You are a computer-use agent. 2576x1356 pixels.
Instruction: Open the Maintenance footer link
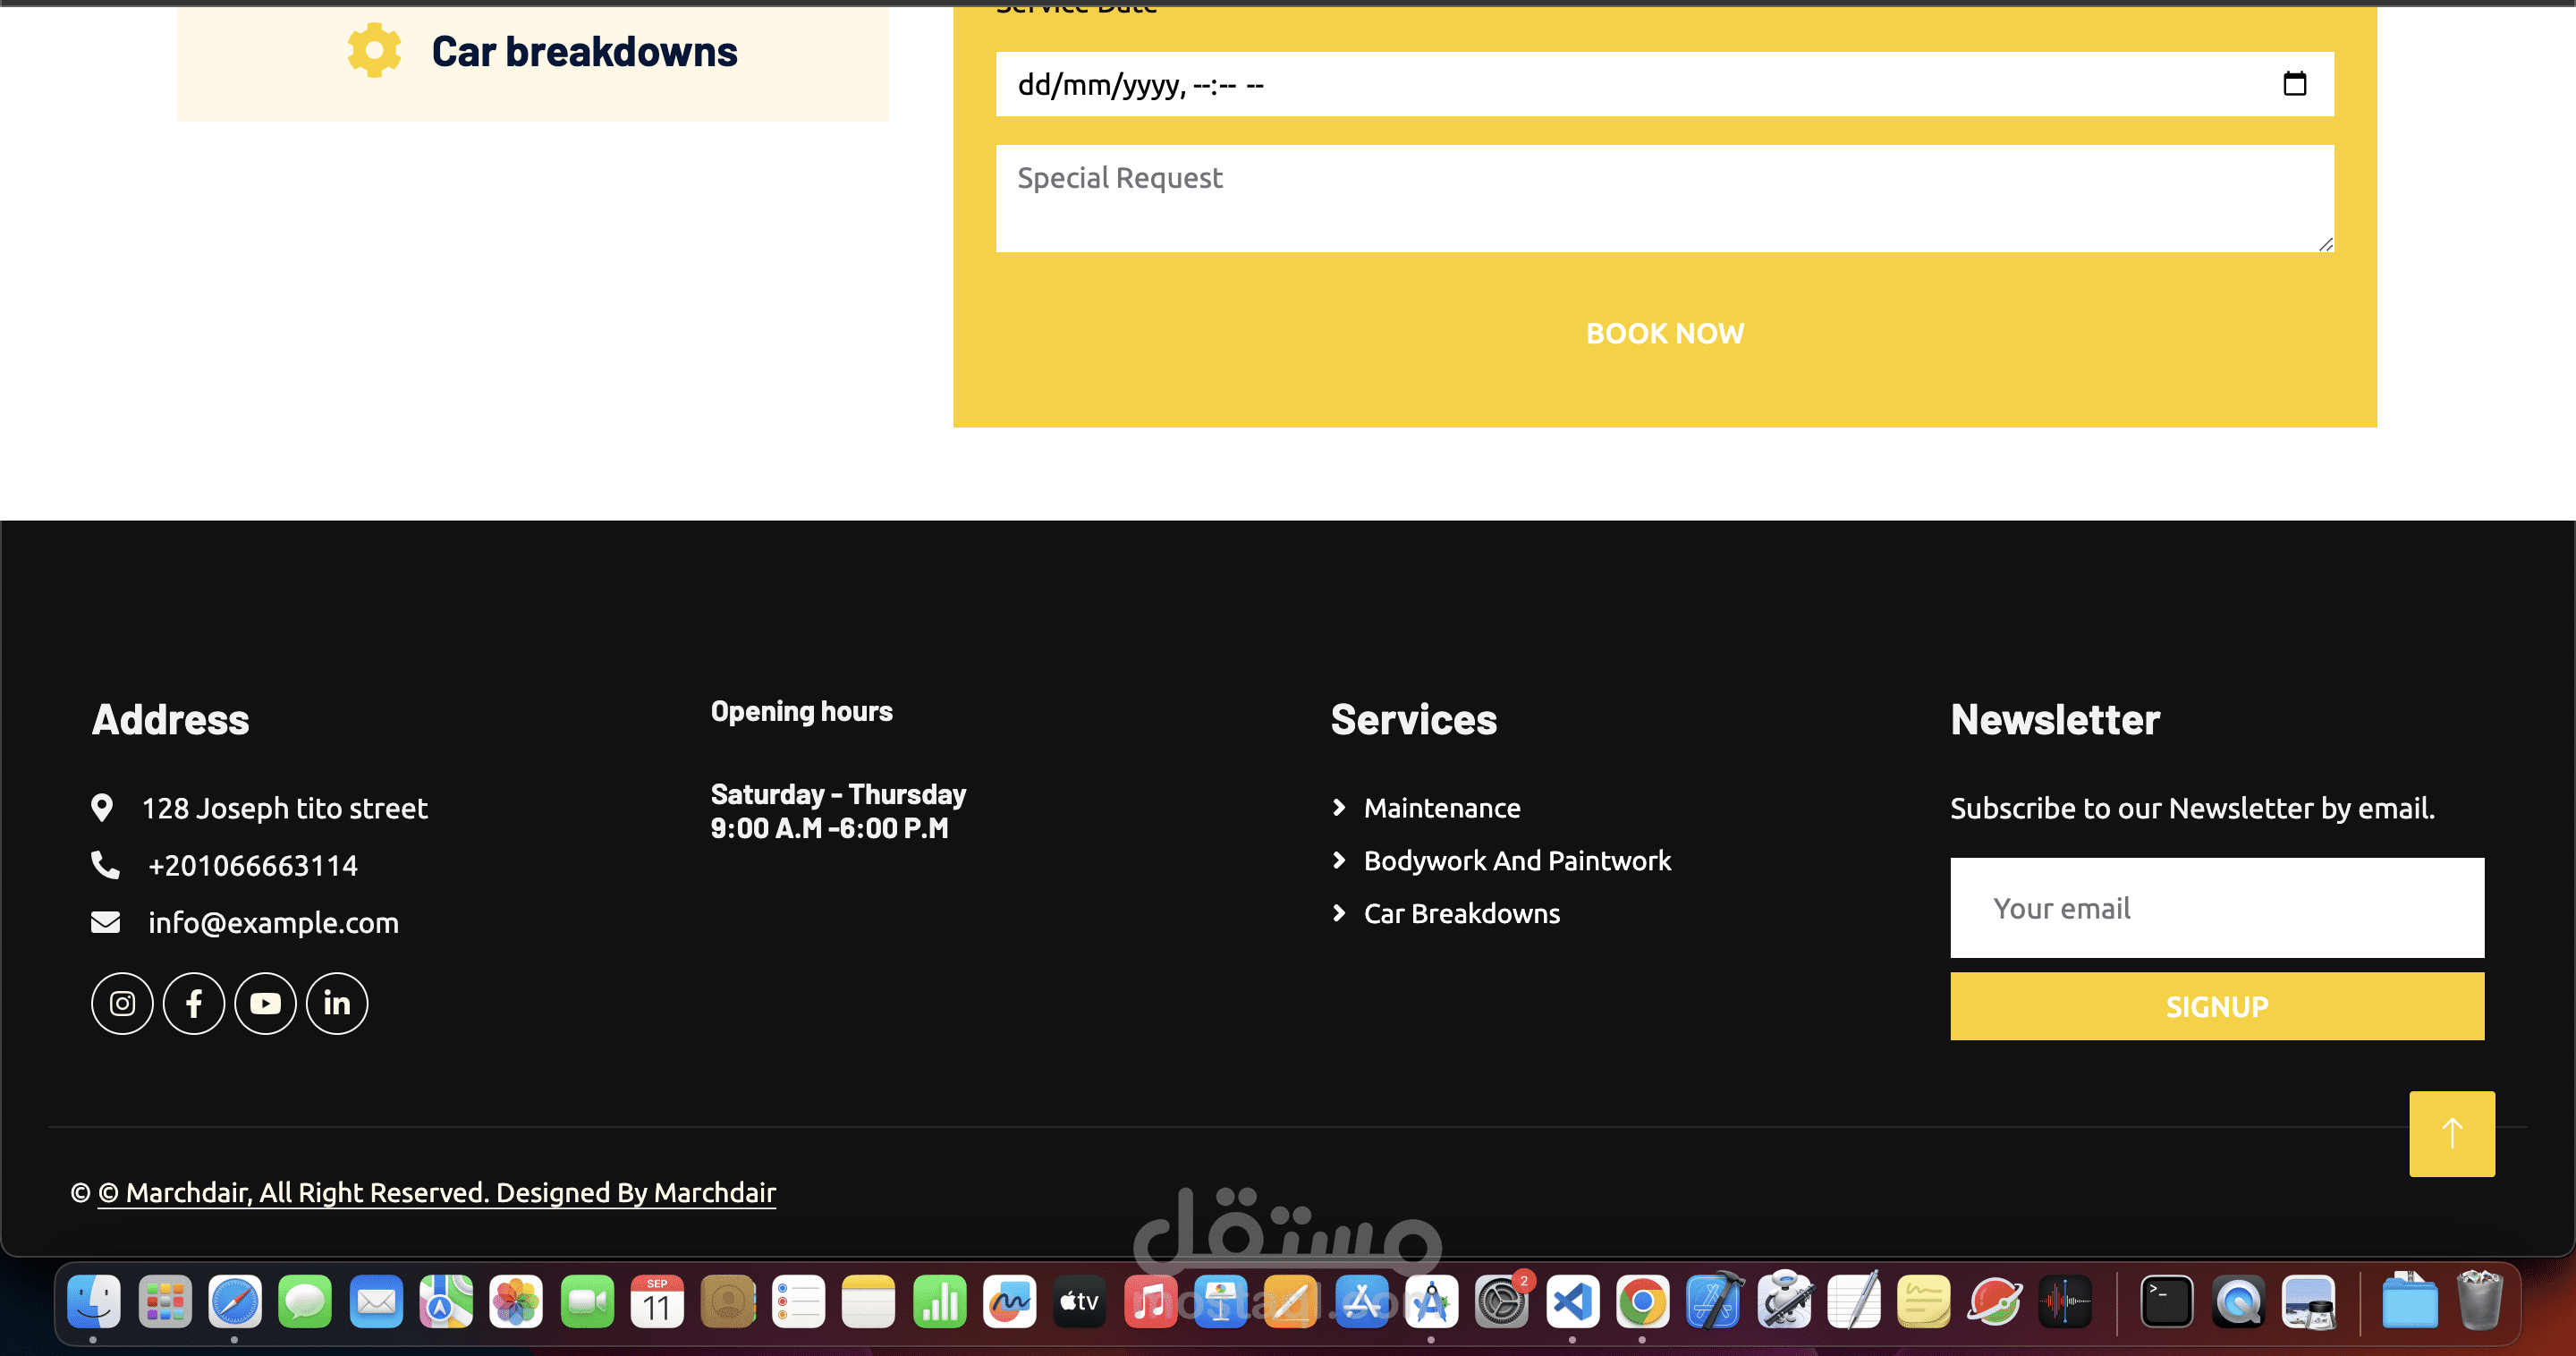1441,808
